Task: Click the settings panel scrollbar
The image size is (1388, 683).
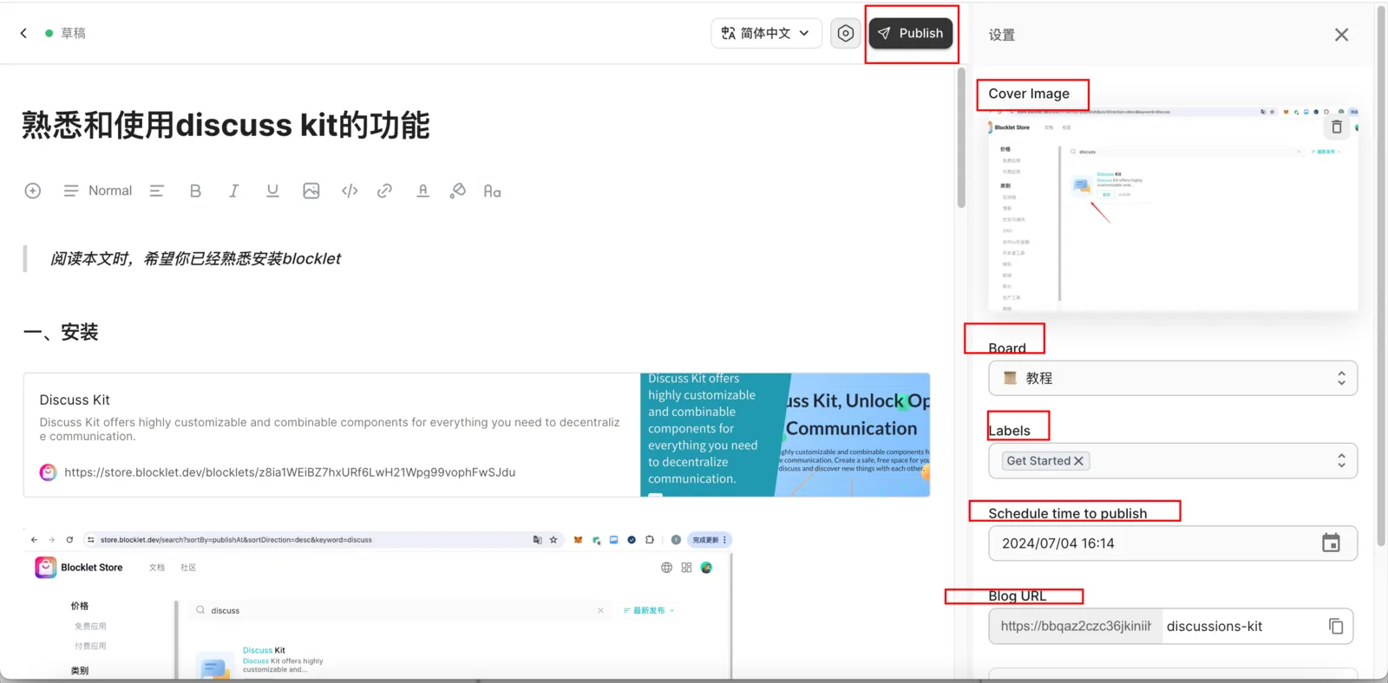Action: click(1381, 277)
